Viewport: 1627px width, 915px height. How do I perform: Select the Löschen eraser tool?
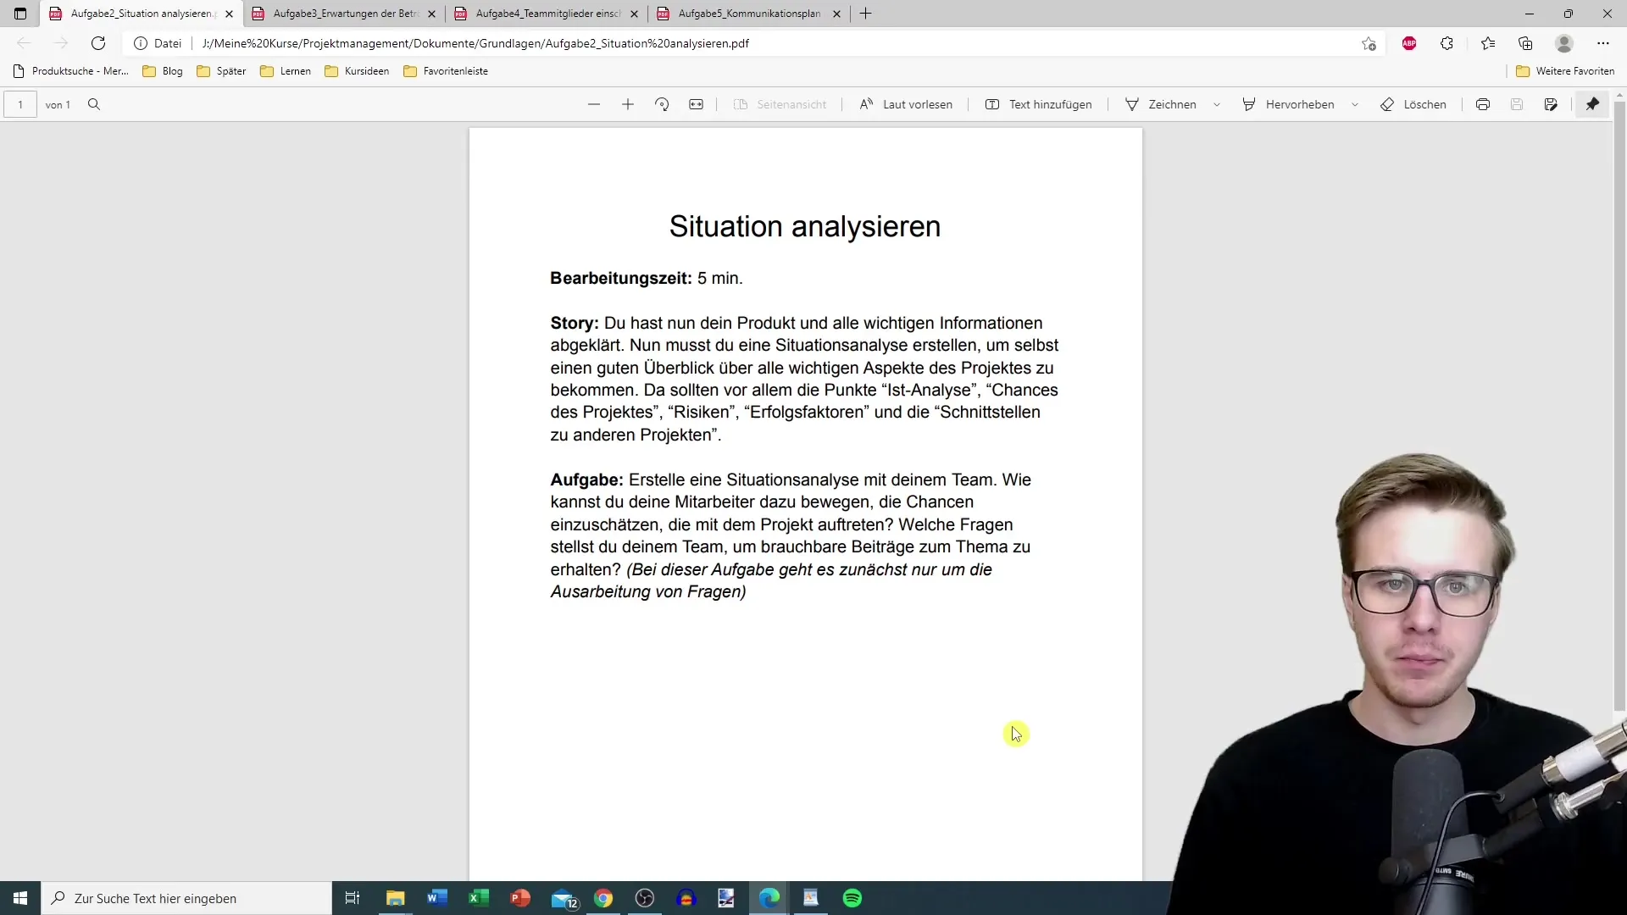point(1413,104)
